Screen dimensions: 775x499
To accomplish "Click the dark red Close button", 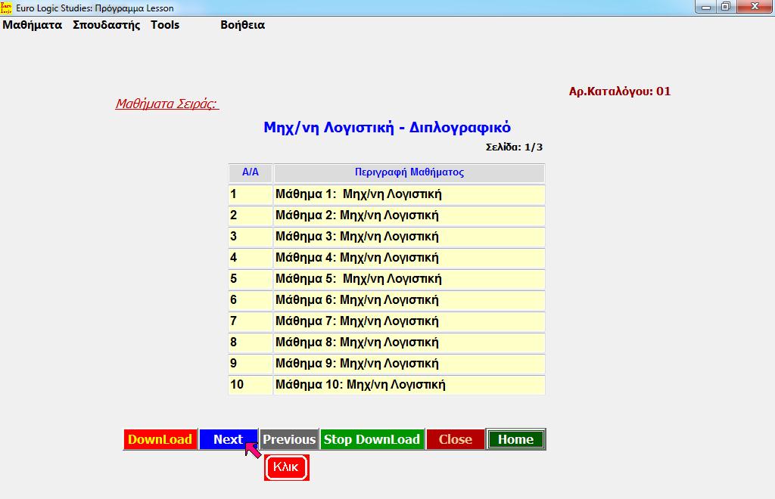I will click(455, 439).
